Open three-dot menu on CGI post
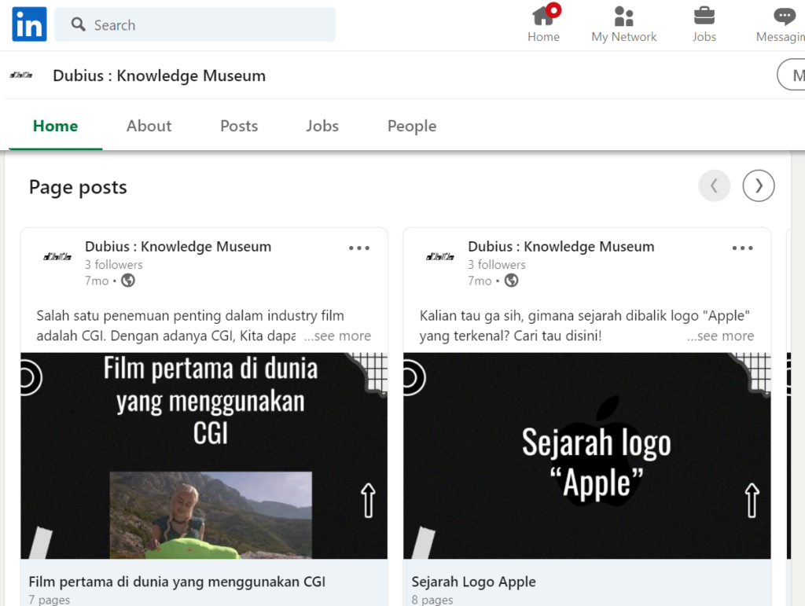The width and height of the screenshot is (805, 606). click(358, 248)
